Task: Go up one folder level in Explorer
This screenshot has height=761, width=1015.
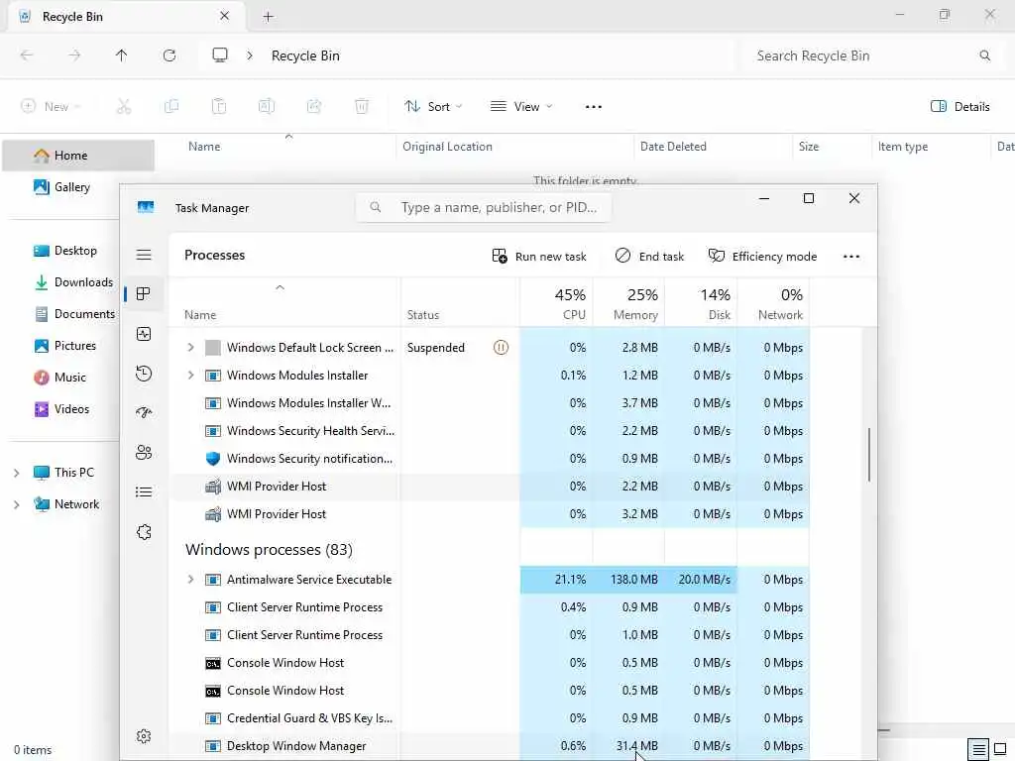Action: tap(122, 55)
